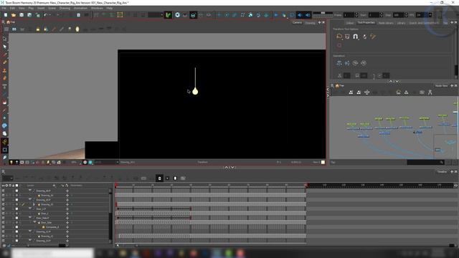Switch to the Node Library tab
The height and width of the screenshot is (258, 459).
(x=386, y=23)
